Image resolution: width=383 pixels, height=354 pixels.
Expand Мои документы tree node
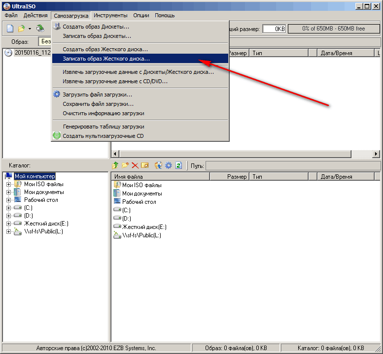8,192
